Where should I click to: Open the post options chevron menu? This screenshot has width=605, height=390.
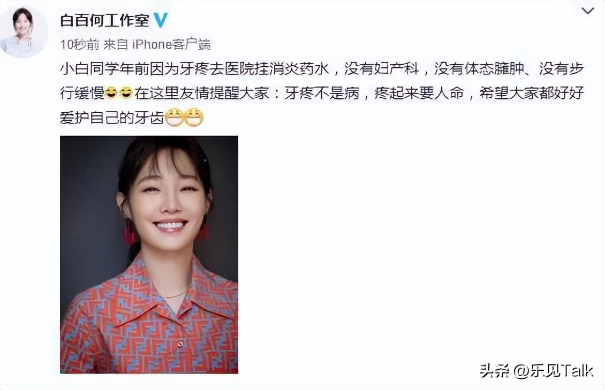pyautogui.click(x=587, y=11)
